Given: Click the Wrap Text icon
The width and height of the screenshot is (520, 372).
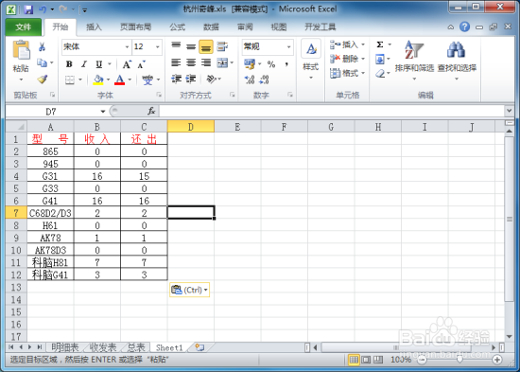Looking at the screenshot, I should [222, 46].
